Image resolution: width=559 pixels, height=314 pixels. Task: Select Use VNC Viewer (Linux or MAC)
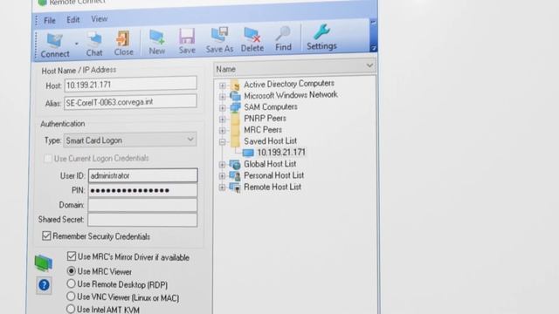pos(71,297)
